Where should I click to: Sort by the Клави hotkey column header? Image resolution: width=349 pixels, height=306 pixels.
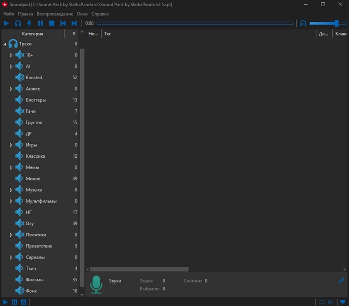(340, 34)
